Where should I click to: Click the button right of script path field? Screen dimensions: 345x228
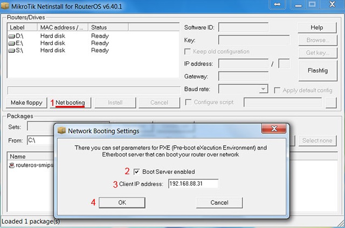[331, 103]
